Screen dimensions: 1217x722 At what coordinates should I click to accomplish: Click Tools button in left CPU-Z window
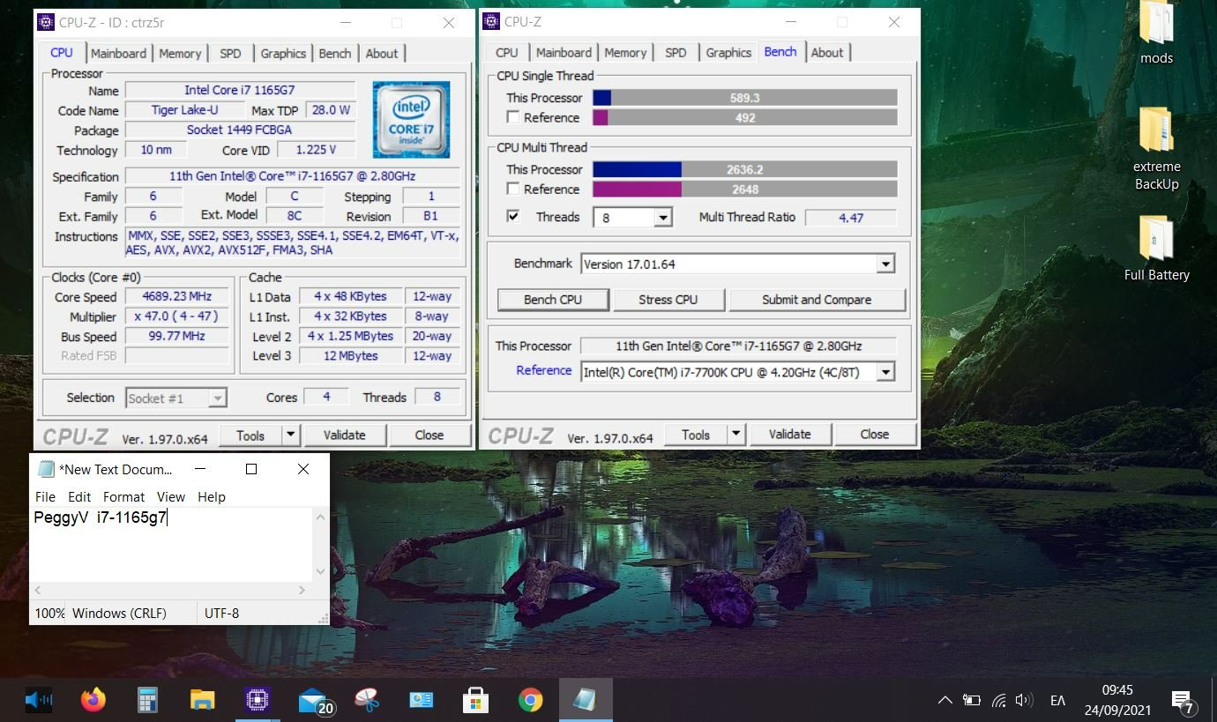point(250,435)
